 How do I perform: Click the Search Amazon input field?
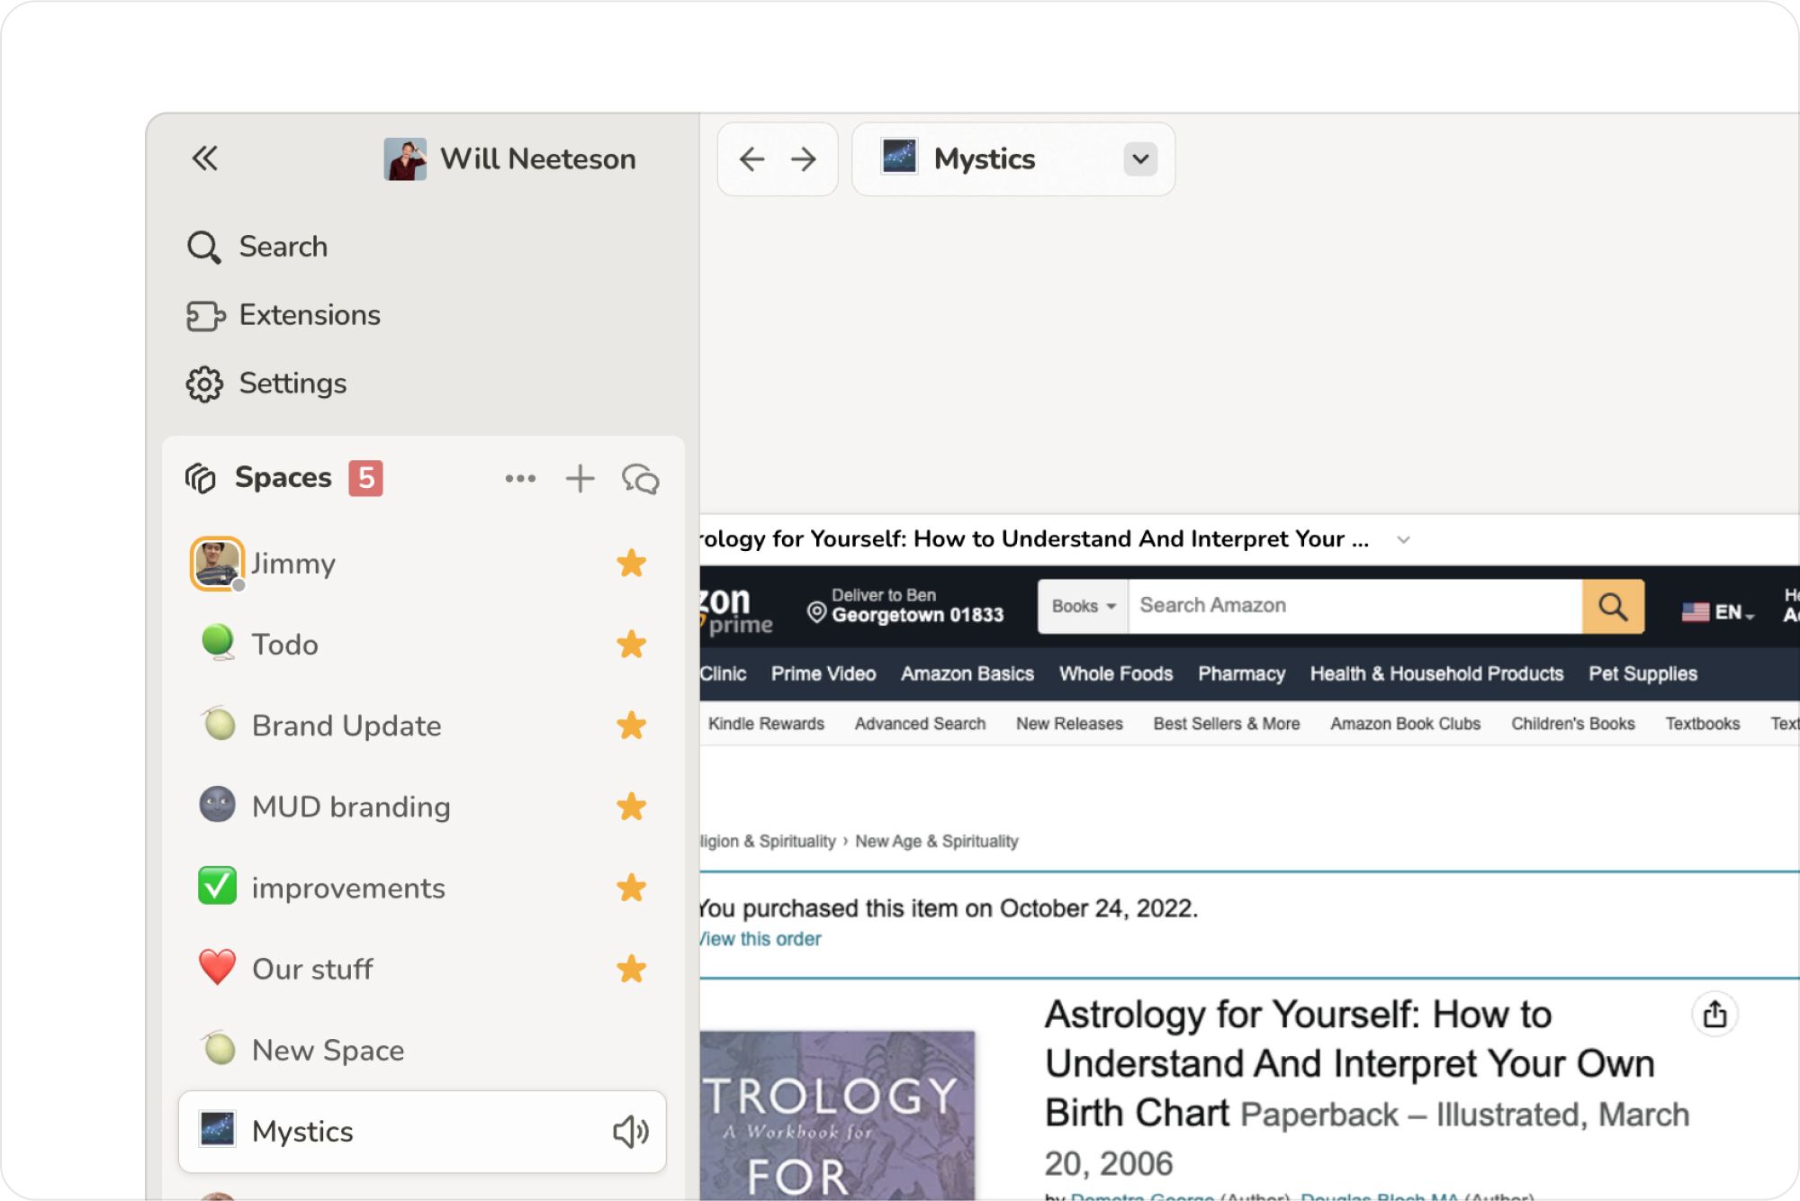coord(1355,606)
